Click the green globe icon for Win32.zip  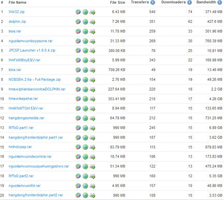(85, 12)
